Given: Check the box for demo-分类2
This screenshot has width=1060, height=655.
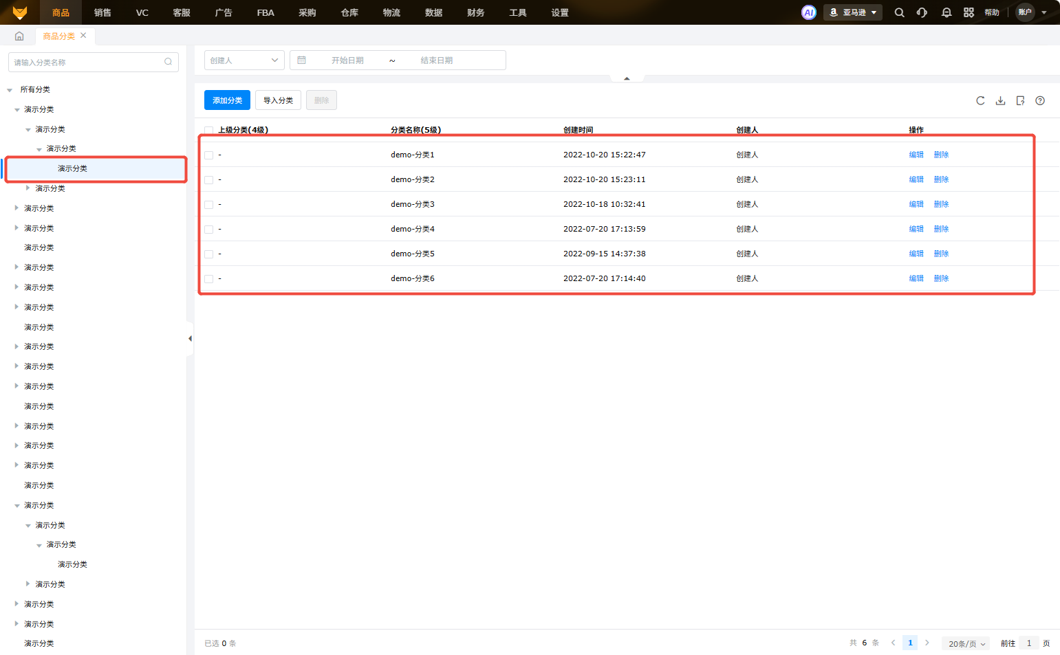Looking at the screenshot, I should click(208, 180).
